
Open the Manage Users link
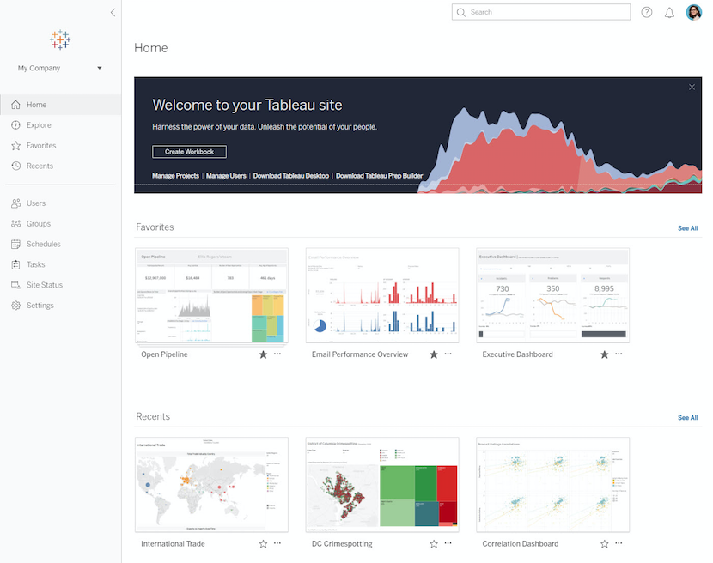(226, 176)
